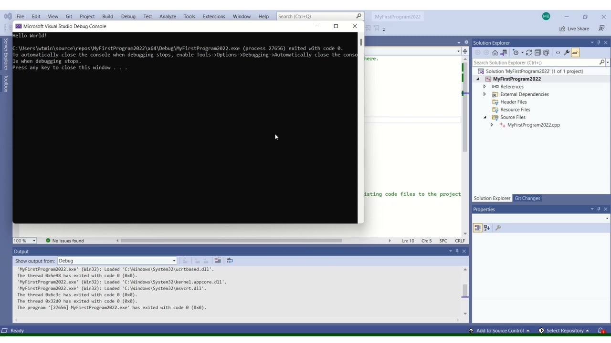Open the Debug menu
The image size is (611, 343).
[128, 16]
